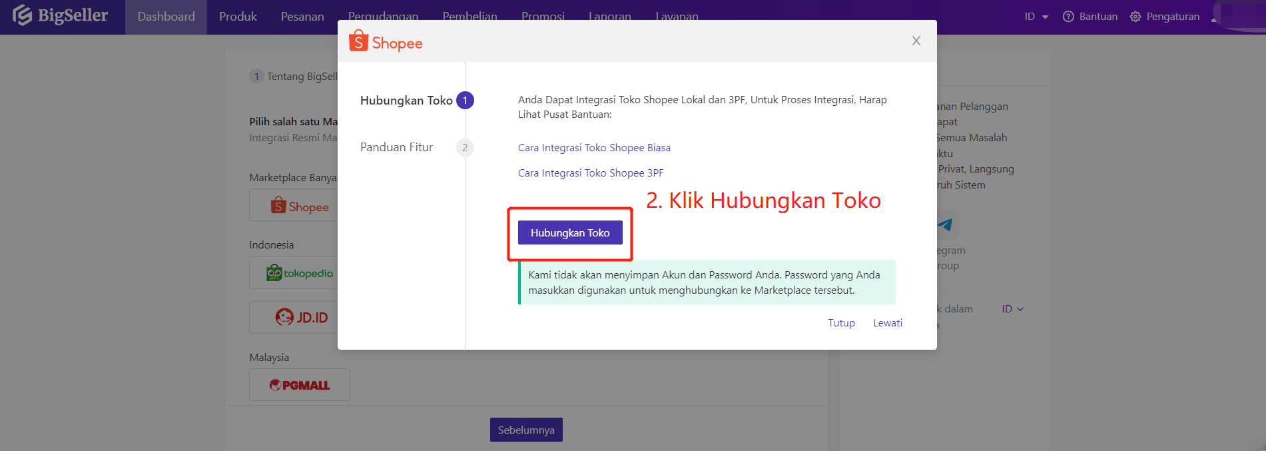This screenshot has width=1266, height=451.
Task: Click the step 1 number badge
Action: (465, 101)
